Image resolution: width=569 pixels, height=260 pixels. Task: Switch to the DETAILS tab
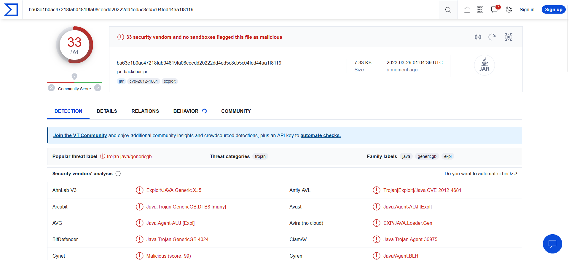click(107, 111)
